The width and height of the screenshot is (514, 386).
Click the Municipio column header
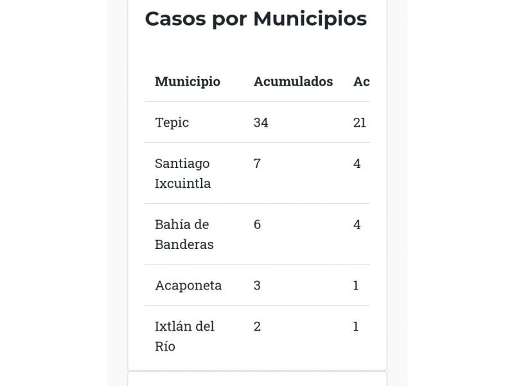pyautogui.click(x=188, y=82)
